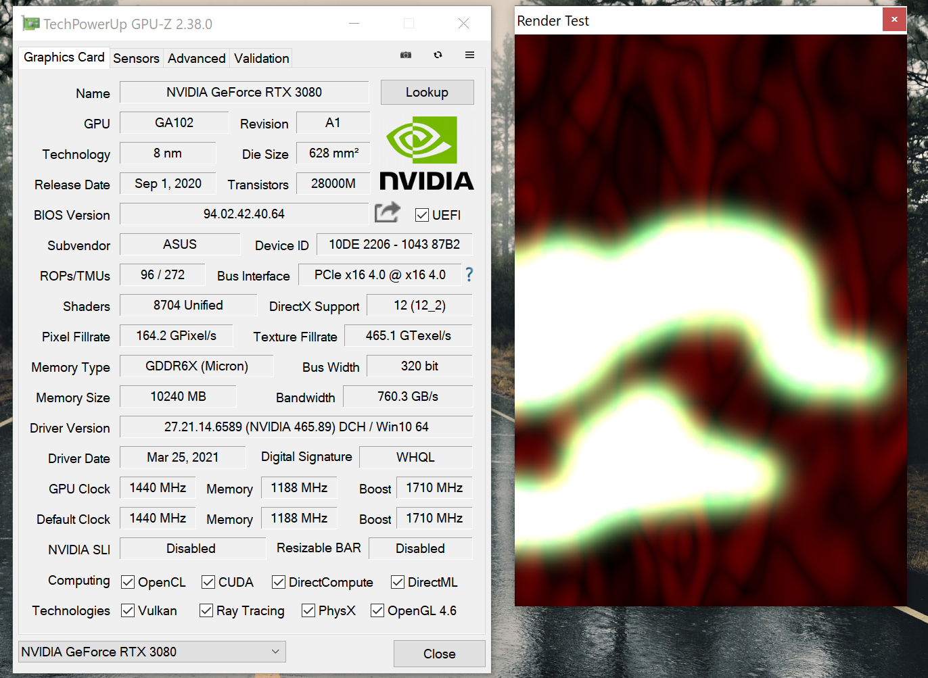Viewport: 928px width, 678px height.
Task: Click the BIOS share/export icon
Action: tap(387, 213)
